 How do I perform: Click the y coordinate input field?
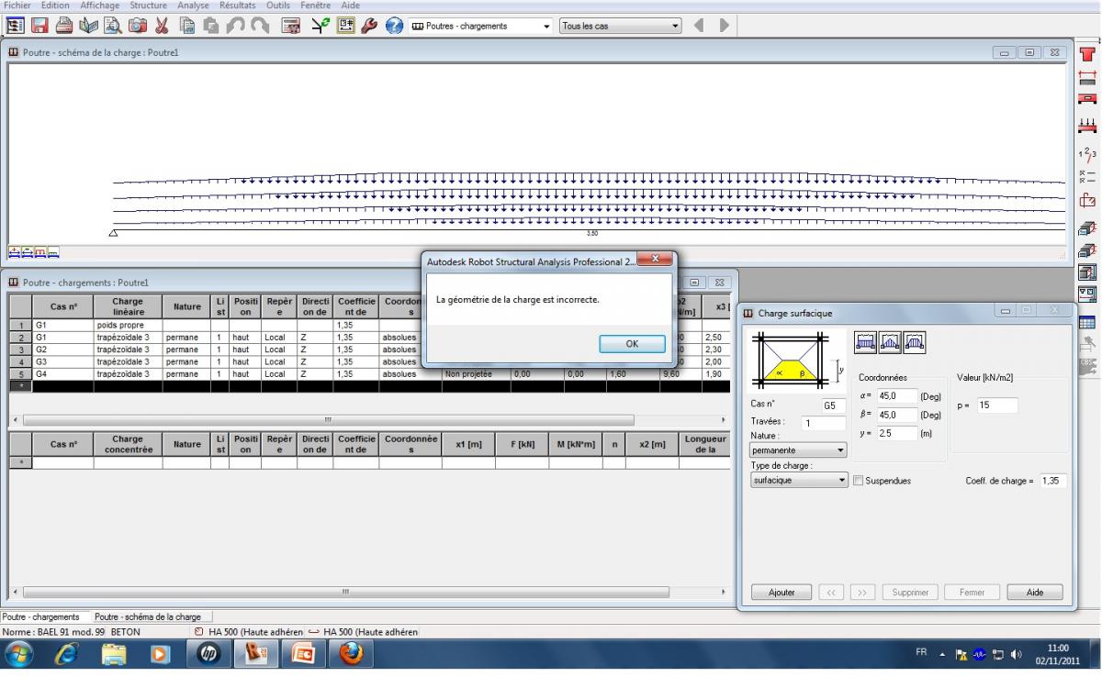(x=898, y=433)
